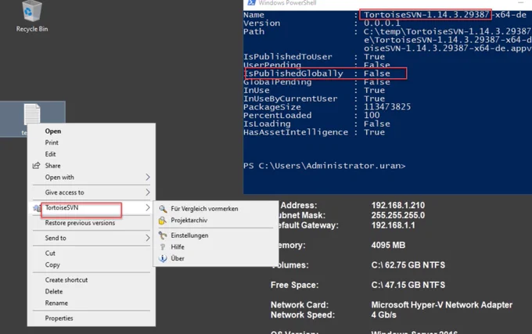
Task: Expand the Give access to submenu arrow
Action: coord(148,192)
